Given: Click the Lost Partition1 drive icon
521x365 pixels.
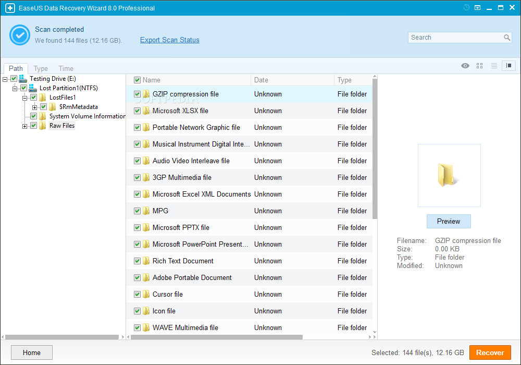Looking at the screenshot, I should tap(32, 88).
